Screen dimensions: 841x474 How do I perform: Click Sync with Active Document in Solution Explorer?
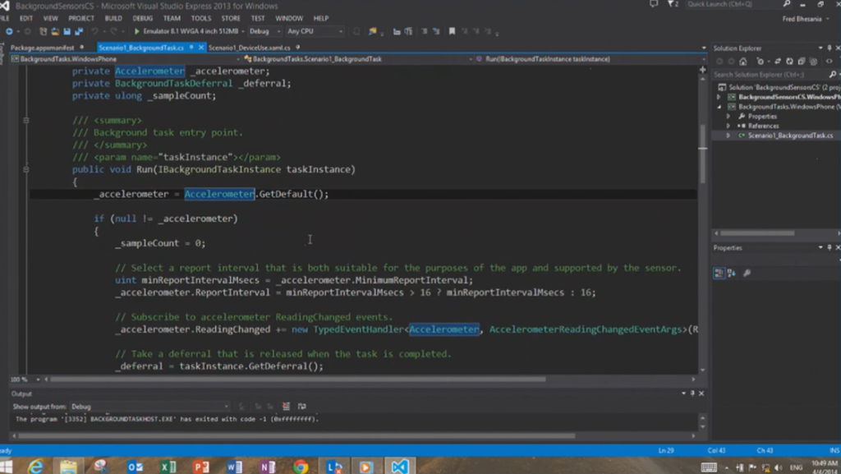click(x=778, y=61)
